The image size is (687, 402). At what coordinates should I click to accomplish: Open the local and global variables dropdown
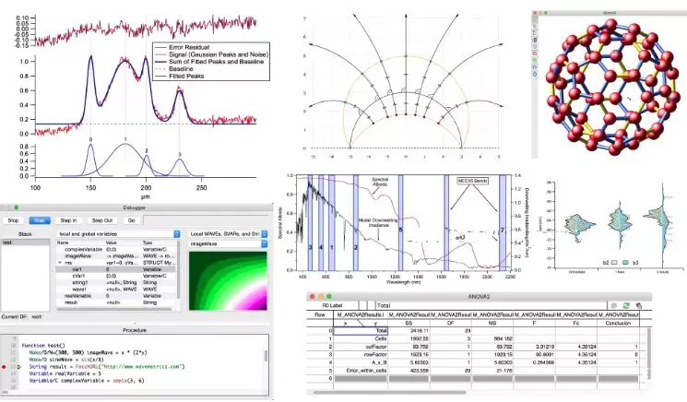click(x=118, y=234)
